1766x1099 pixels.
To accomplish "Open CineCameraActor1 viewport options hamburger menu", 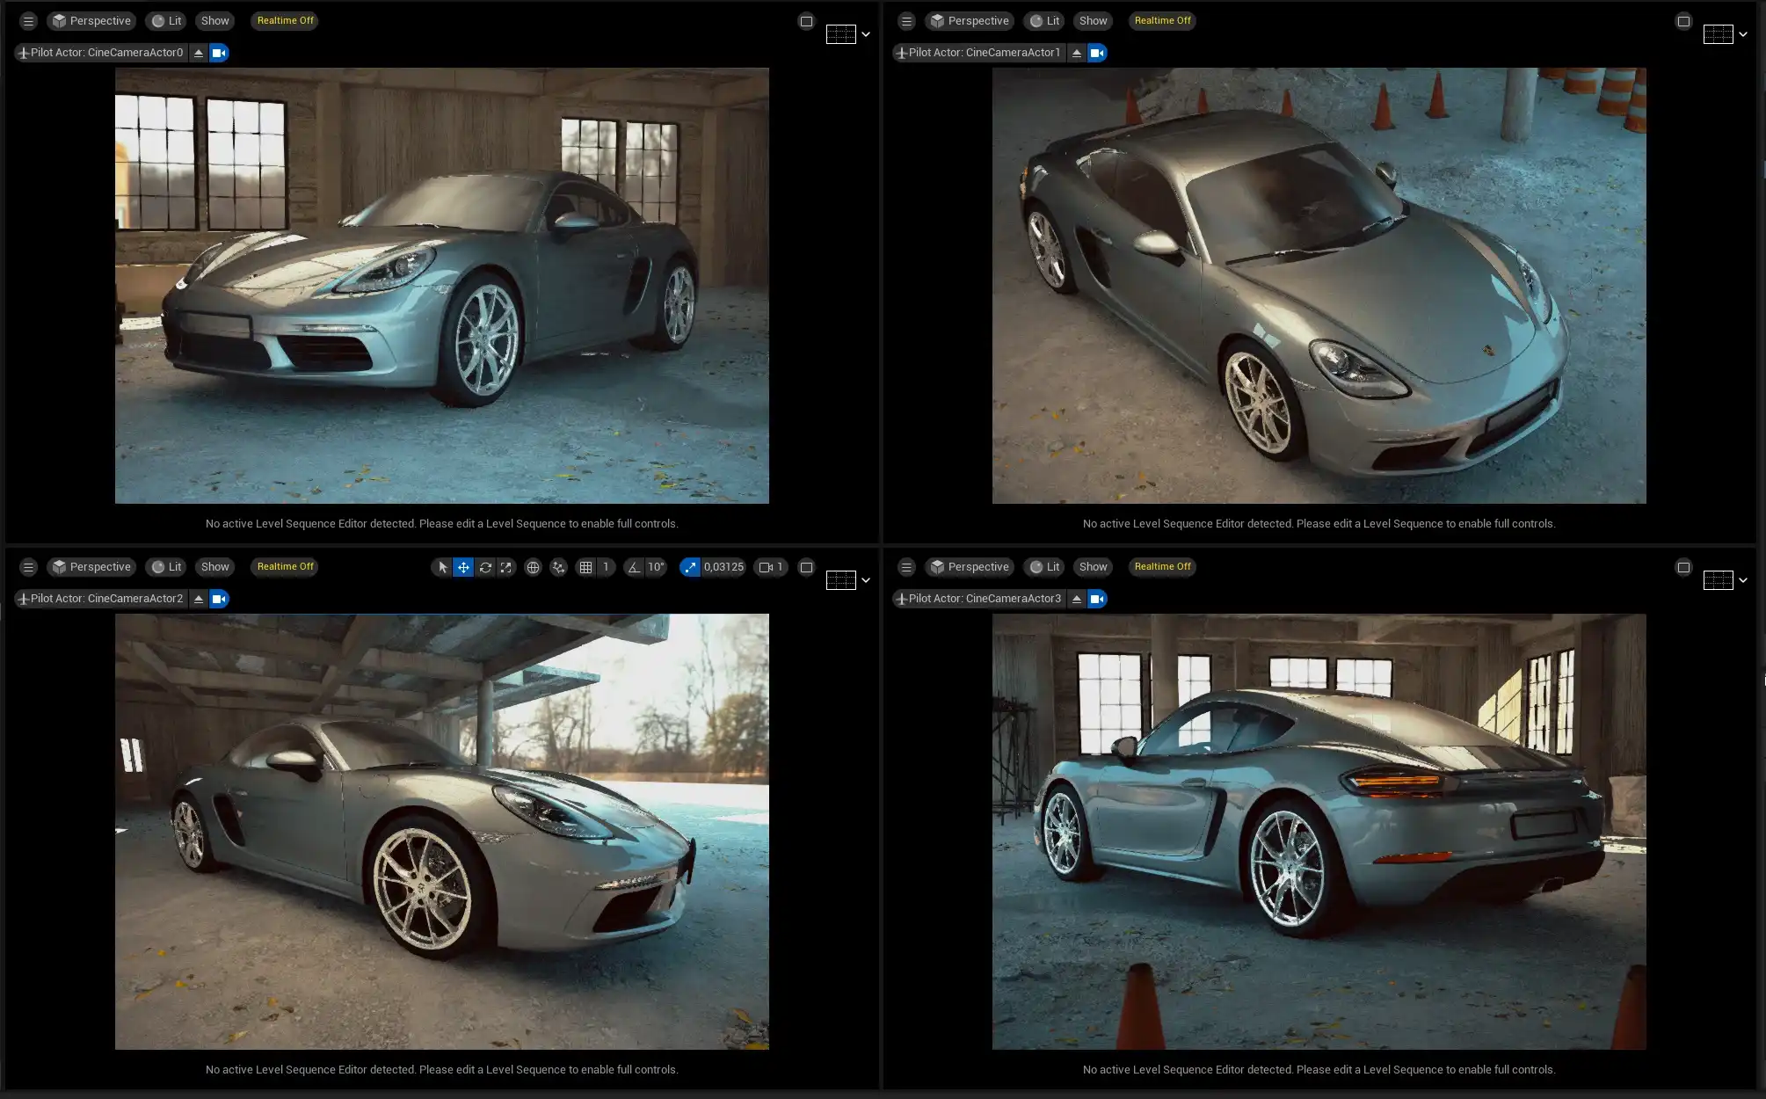I will [906, 21].
